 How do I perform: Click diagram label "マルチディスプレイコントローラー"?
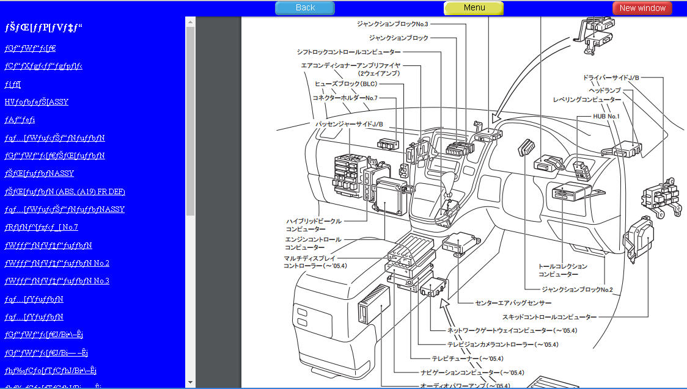pos(315,262)
